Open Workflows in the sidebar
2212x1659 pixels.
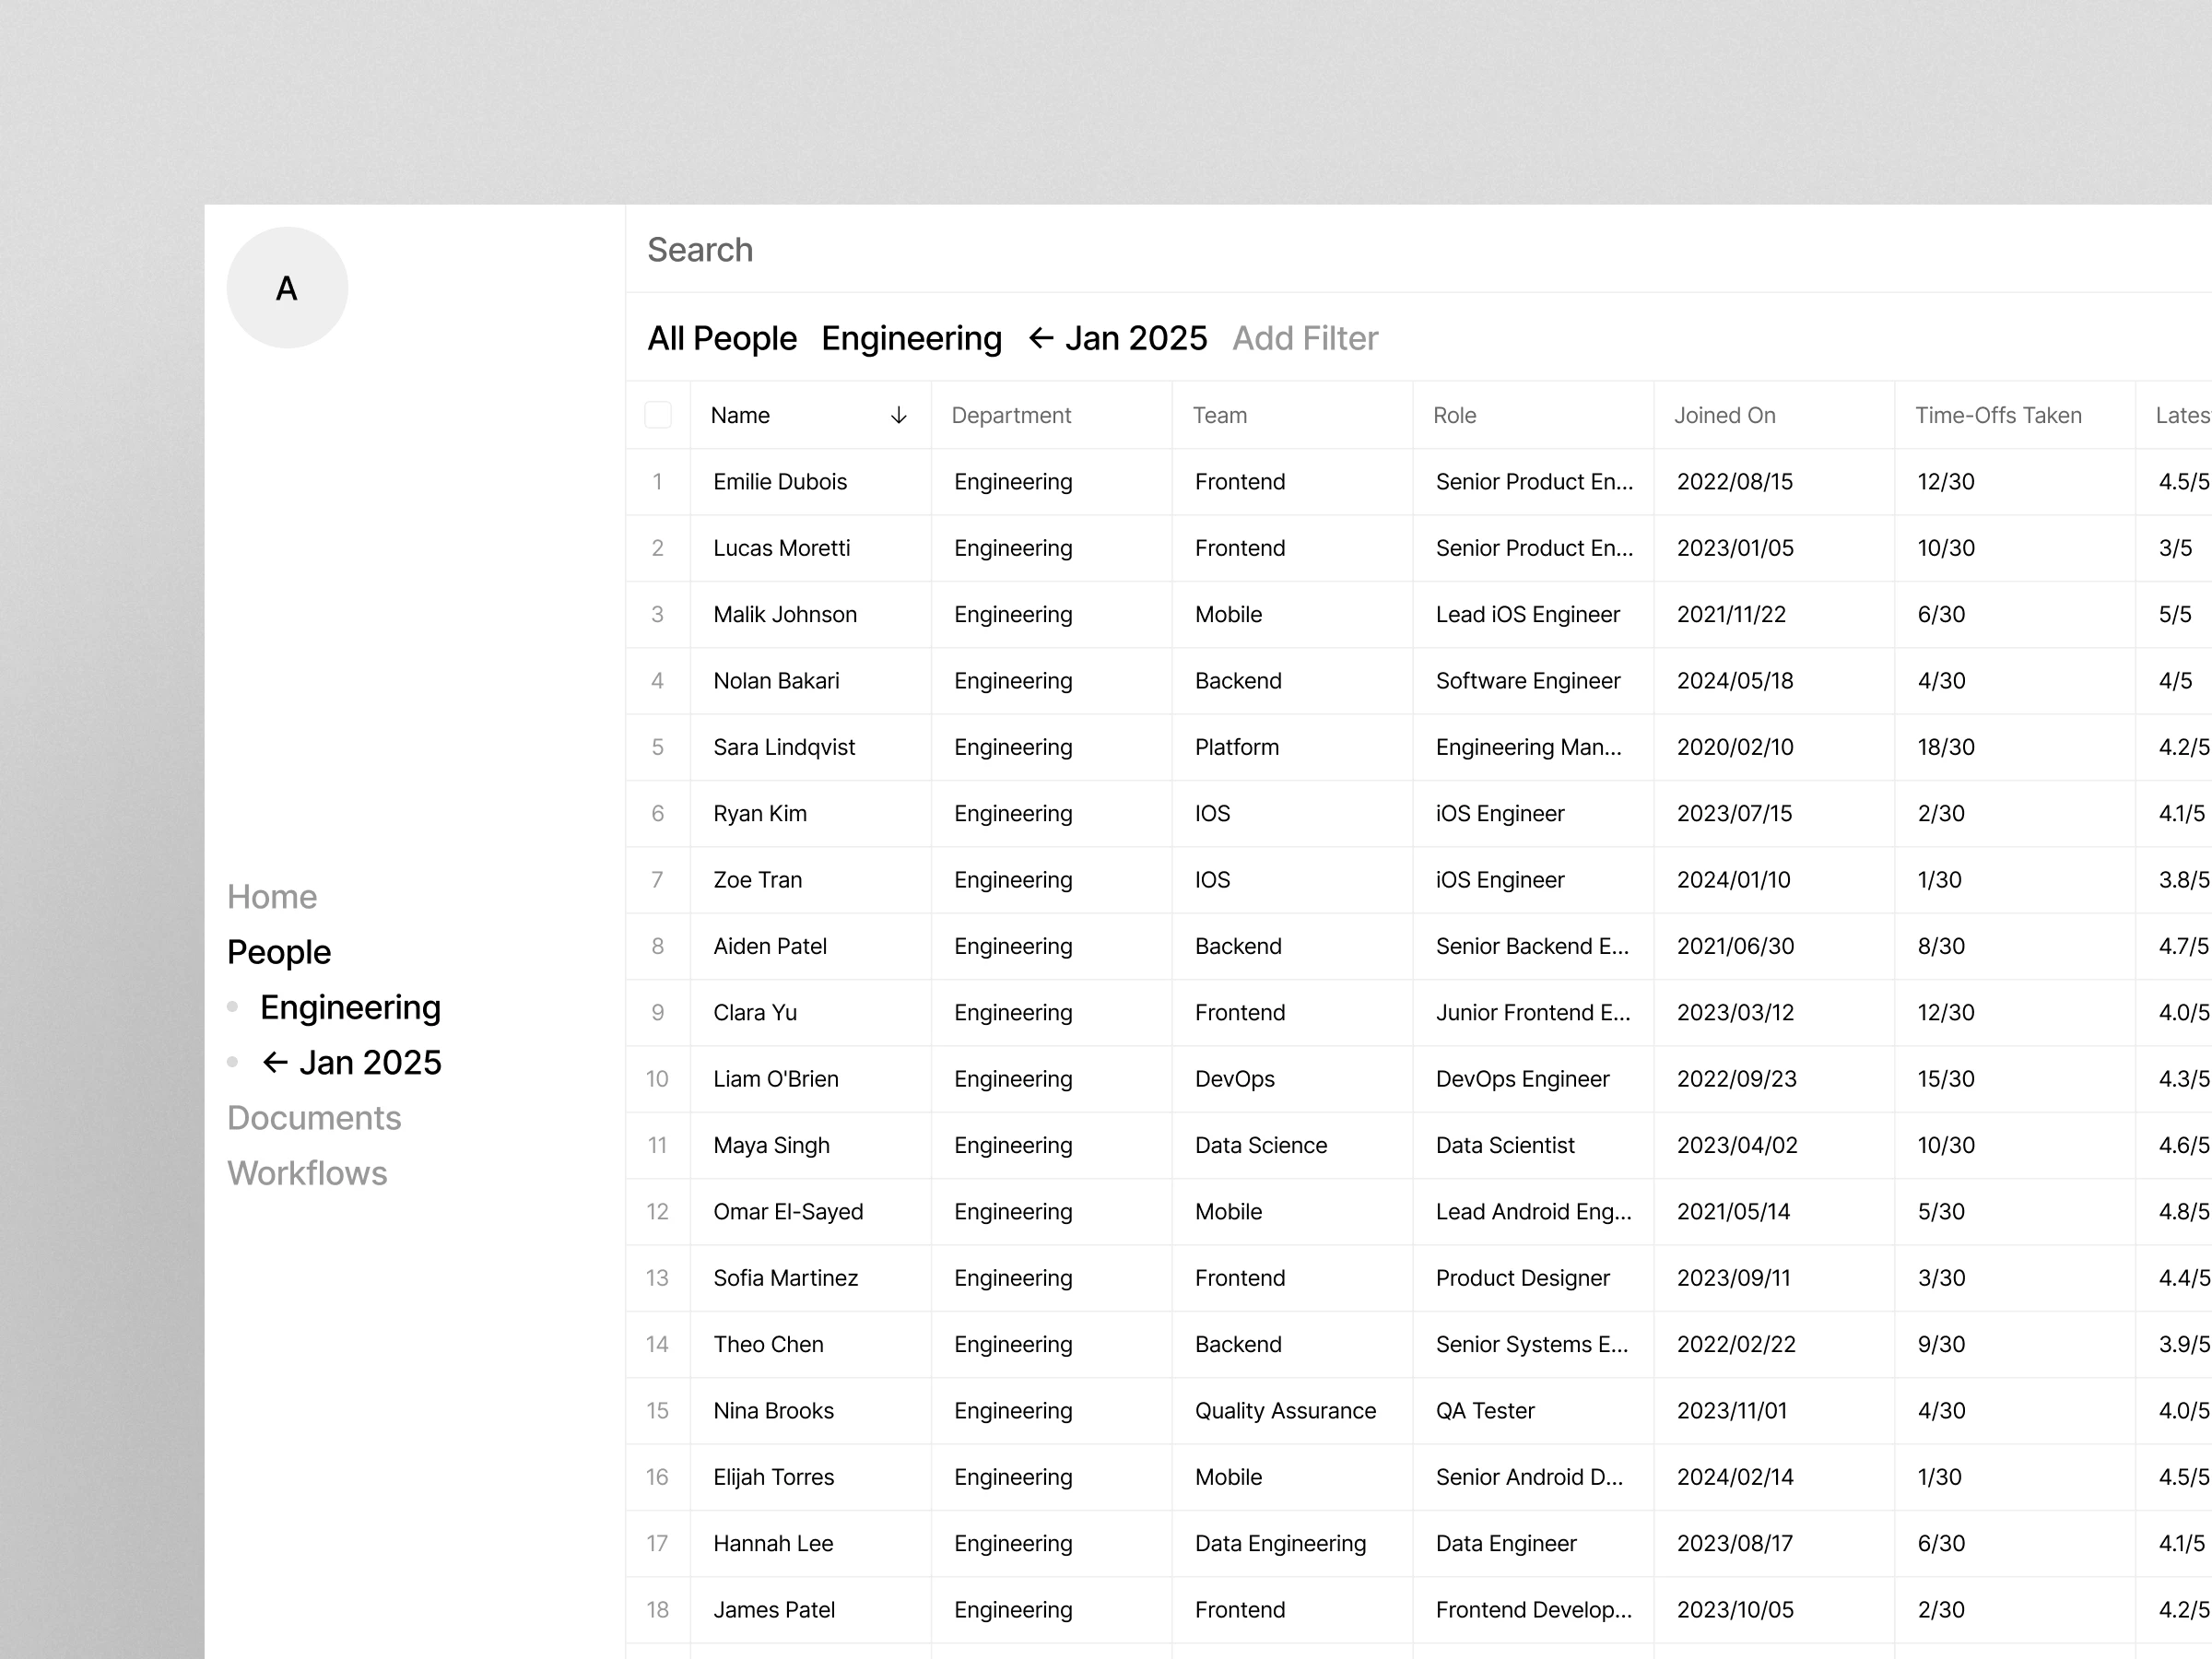pyautogui.click(x=307, y=1173)
